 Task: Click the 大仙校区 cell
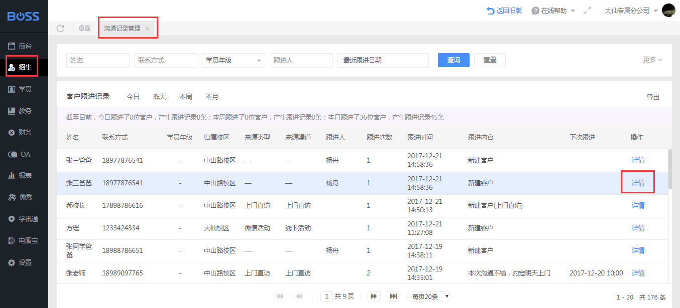(x=216, y=228)
